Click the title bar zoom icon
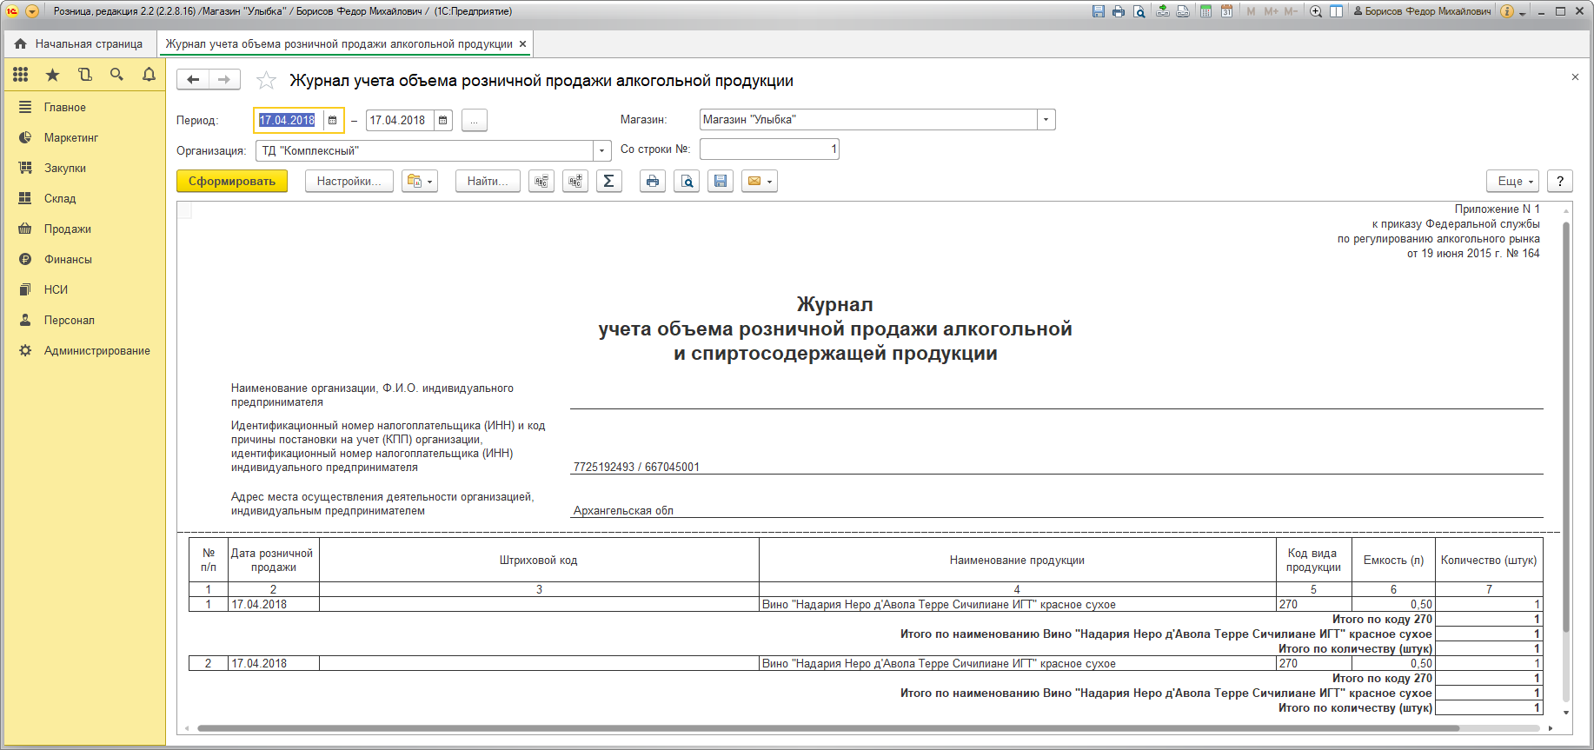 [x=1316, y=11]
